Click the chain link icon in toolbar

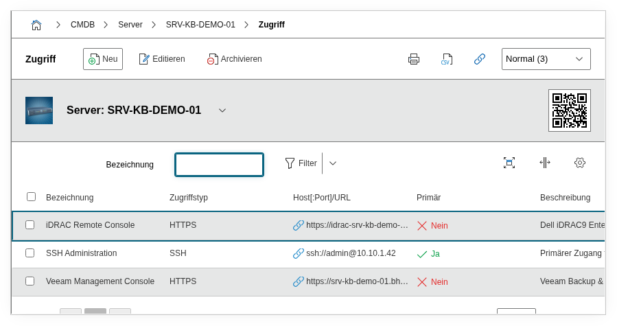coord(480,59)
